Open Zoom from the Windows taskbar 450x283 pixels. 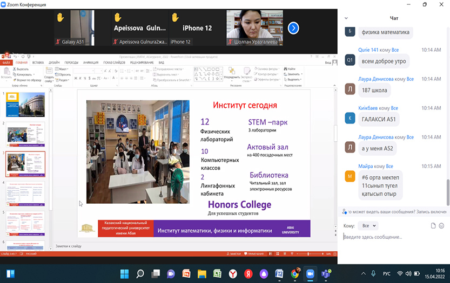(310, 273)
